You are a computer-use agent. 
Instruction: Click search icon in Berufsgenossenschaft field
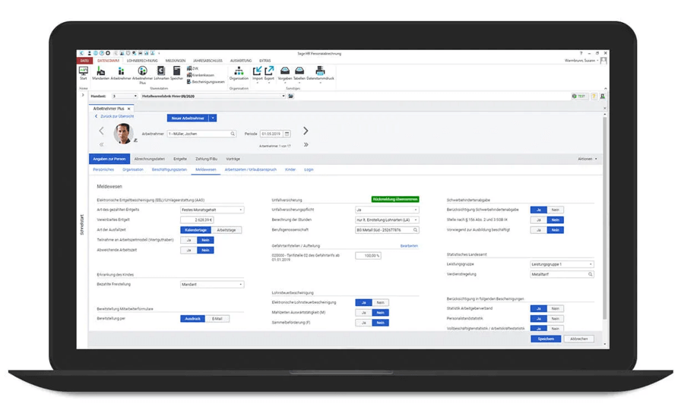(x=416, y=230)
